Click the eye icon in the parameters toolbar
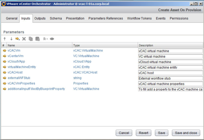The width and height of the screenshot is (204, 140). tap(52, 39)
